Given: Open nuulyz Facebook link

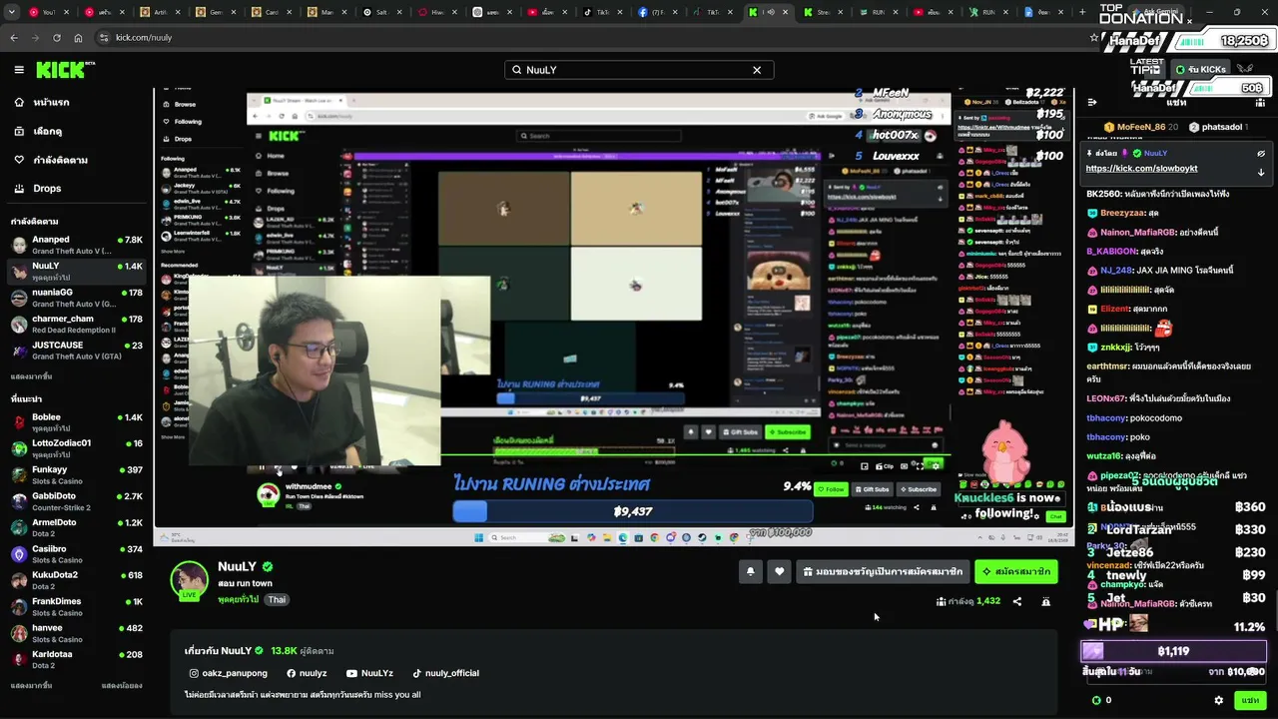Looking at the screenshot, I should [307, 673].
